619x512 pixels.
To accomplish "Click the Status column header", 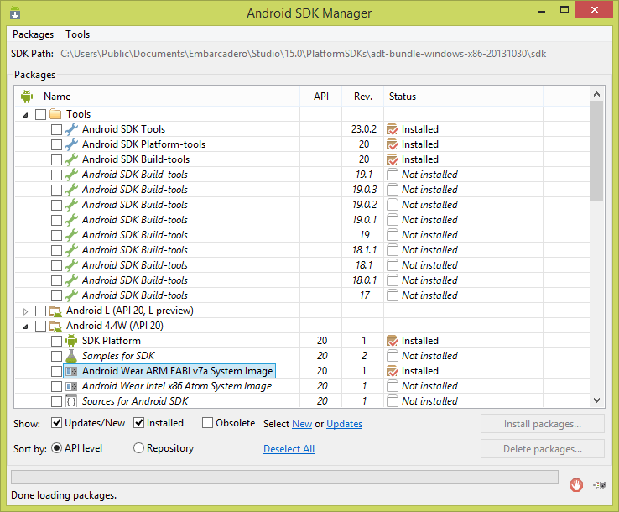I will [464, 96].
